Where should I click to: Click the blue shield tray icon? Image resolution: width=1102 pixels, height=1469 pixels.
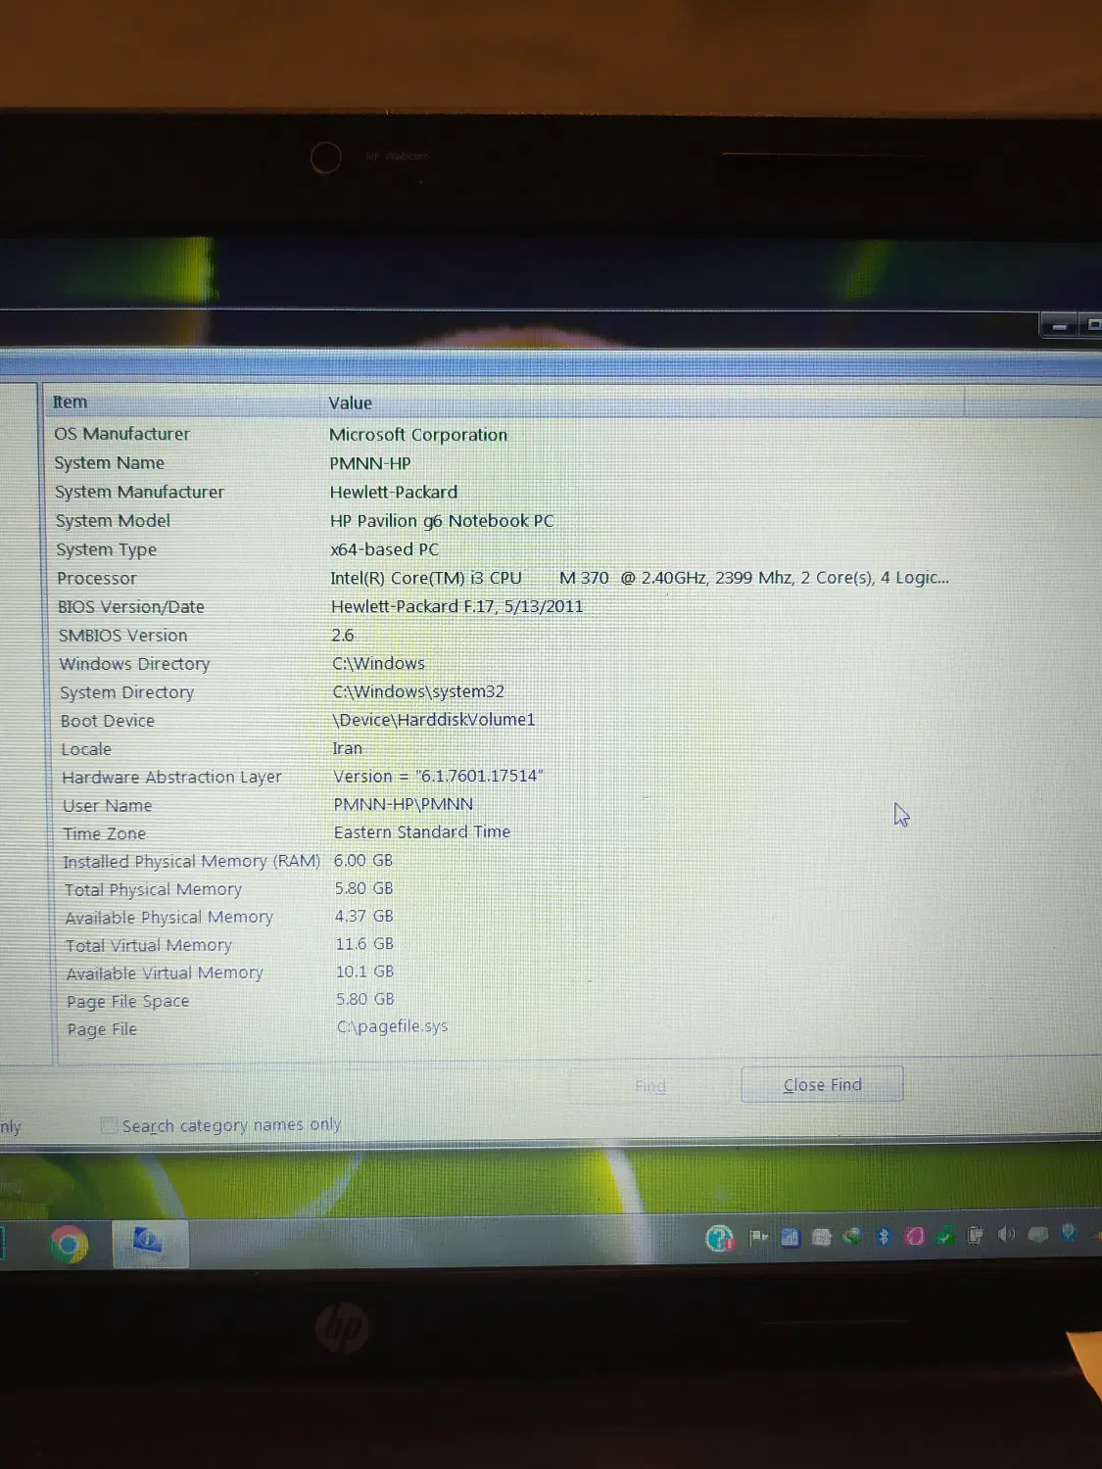click(1069, 1232)
